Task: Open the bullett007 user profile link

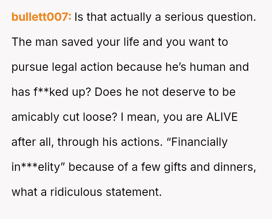Action: pos(41,17)
